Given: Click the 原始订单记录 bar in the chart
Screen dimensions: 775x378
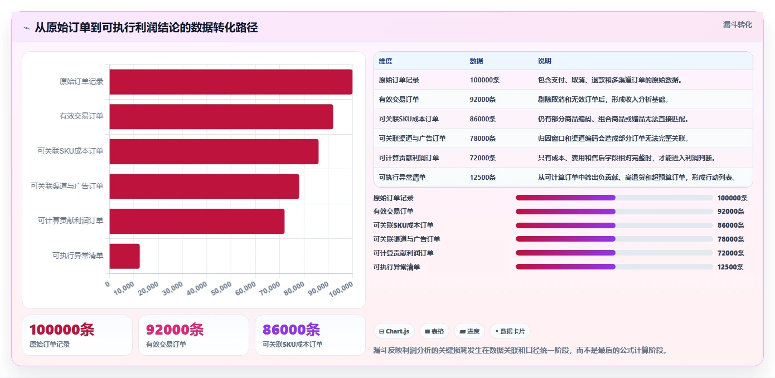Looking at the screenshot, I should point(231,82).
